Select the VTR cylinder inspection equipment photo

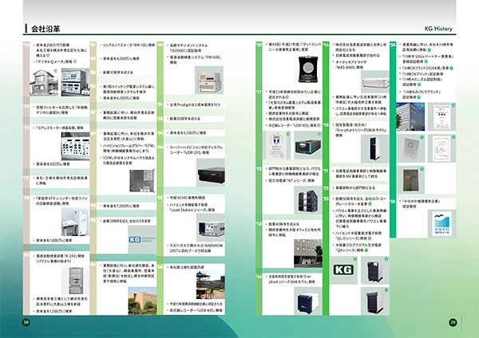(x=75, y=222)
